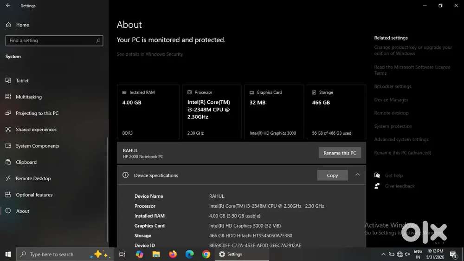This screenshot has width=464, height=261.
Task: Show hidden system tray icons
Action: coord(383,254)
